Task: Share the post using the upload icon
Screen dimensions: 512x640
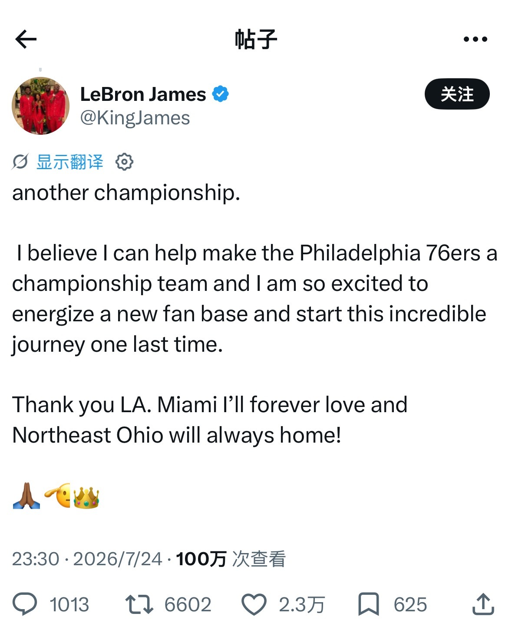Action: pos(483,604)
